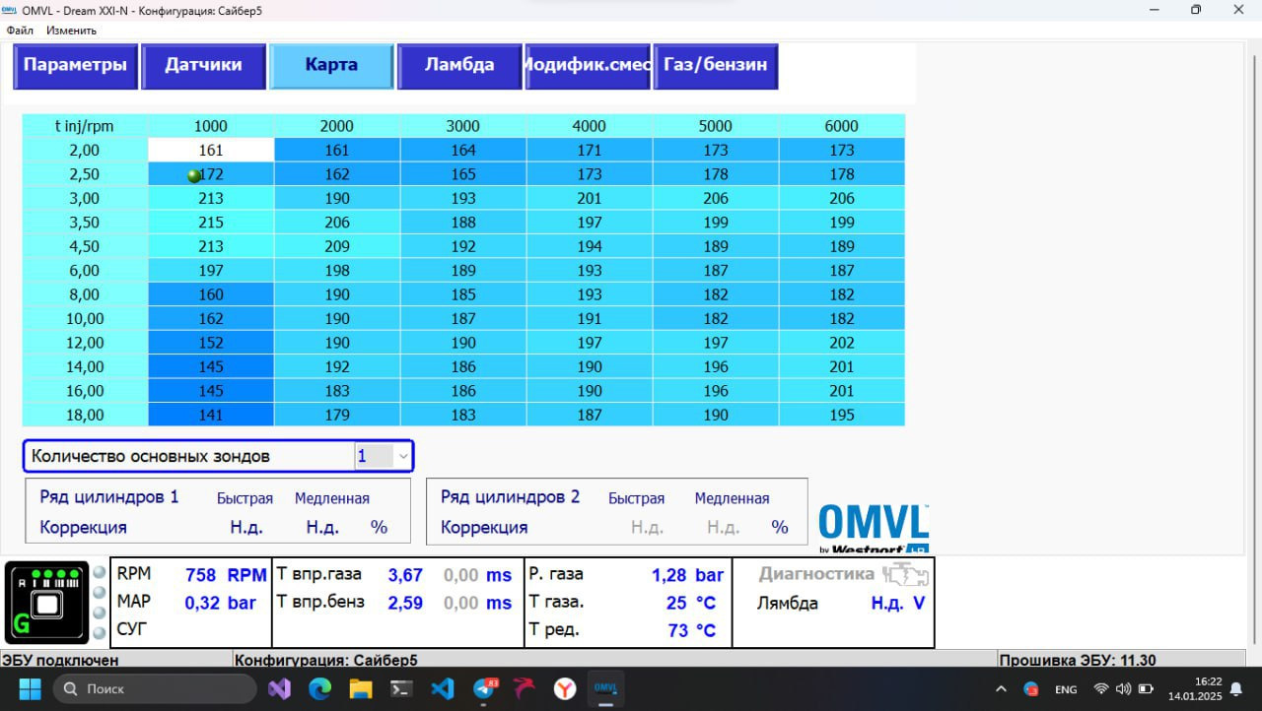This screenshot has width=1262, height=711.
Task: Select the white 161 cell at 1000 rpm
Action: click(x=211, y=151)
